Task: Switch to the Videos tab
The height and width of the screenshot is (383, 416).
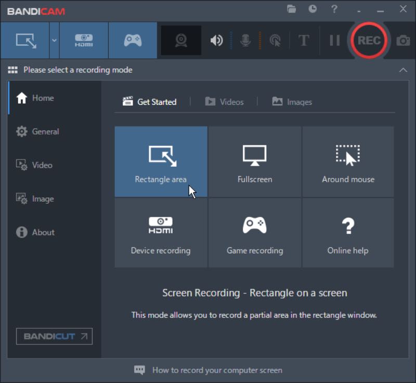Action: 224,102
